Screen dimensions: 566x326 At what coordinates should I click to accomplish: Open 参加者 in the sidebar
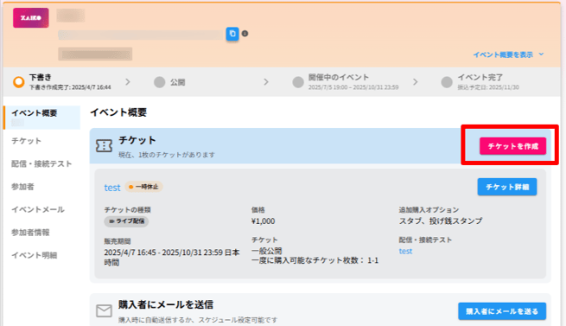coord(22,187)
